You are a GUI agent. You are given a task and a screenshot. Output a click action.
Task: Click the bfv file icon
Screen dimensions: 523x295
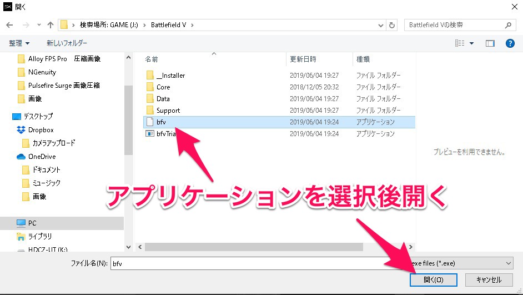pyautogui.click(x=150, y=122)
